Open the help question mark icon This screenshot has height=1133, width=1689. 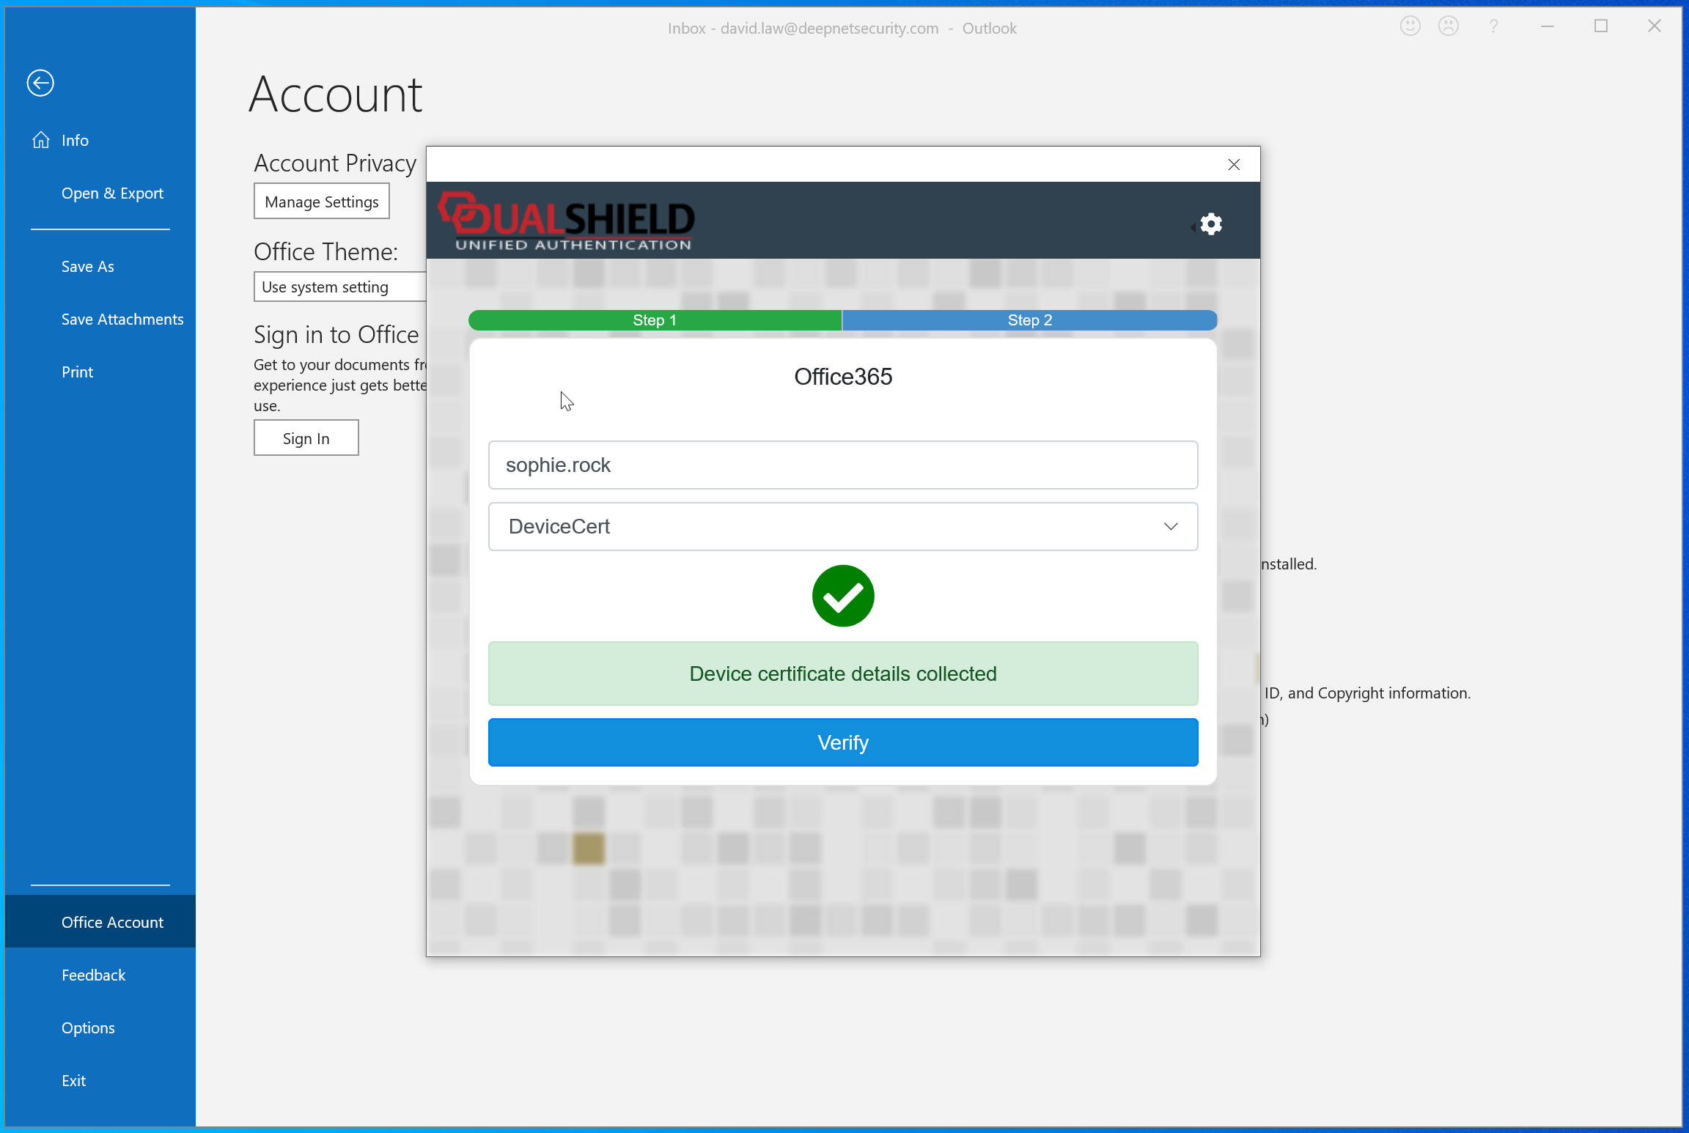point(1493,27)
